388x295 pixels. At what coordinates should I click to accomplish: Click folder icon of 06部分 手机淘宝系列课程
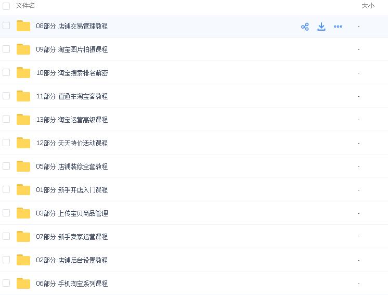point(23,283)
